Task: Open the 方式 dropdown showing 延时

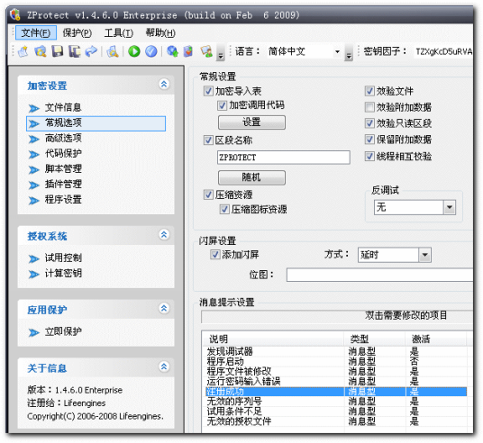Action: tap(424, 255)
